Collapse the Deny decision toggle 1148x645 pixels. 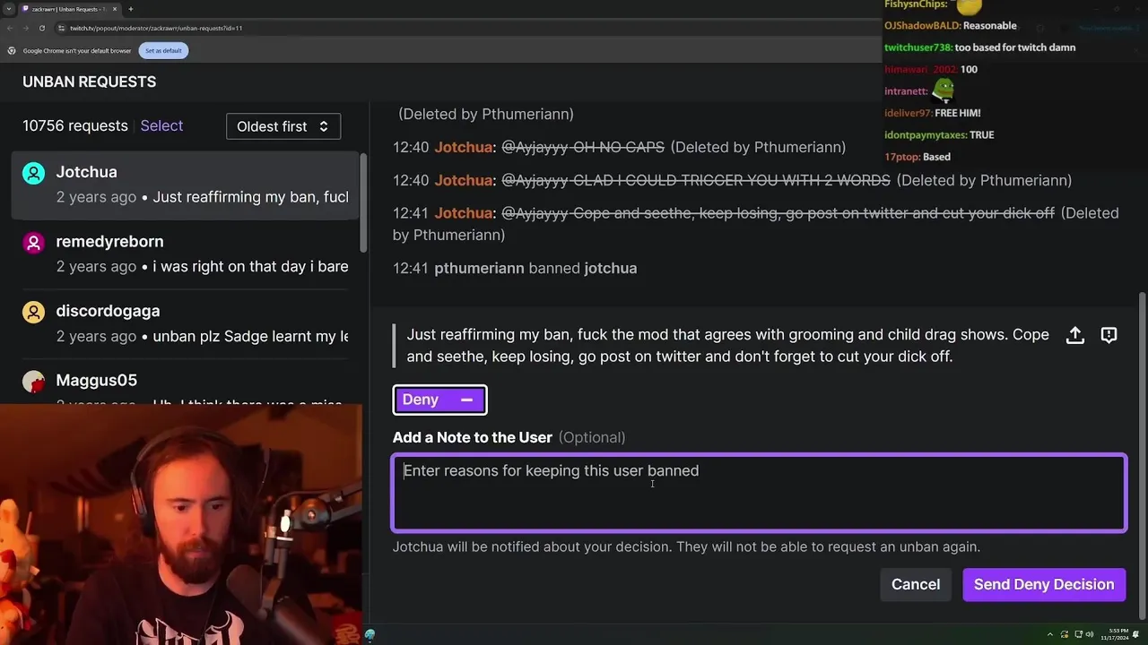[439, 400]
